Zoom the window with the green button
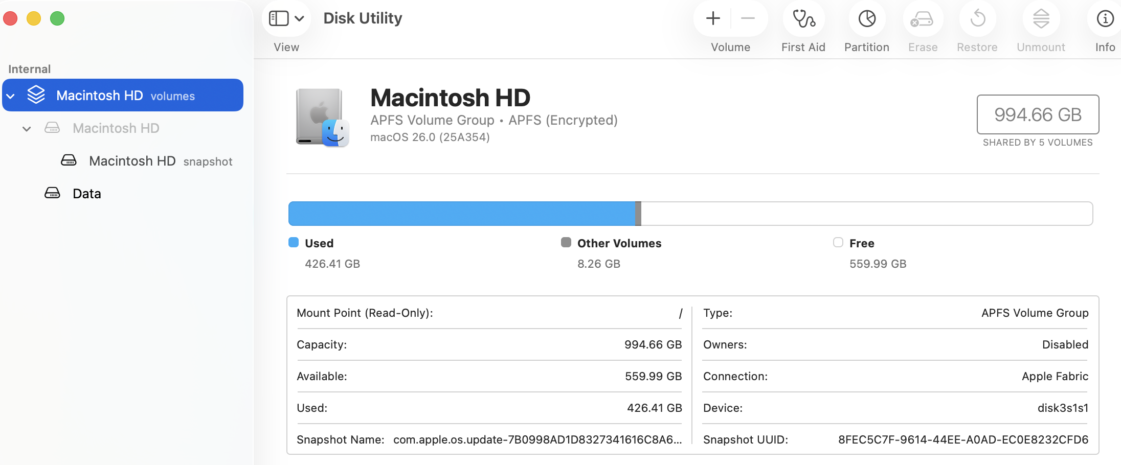Viewport: 1121px width, 465px height. pos(57,19)
